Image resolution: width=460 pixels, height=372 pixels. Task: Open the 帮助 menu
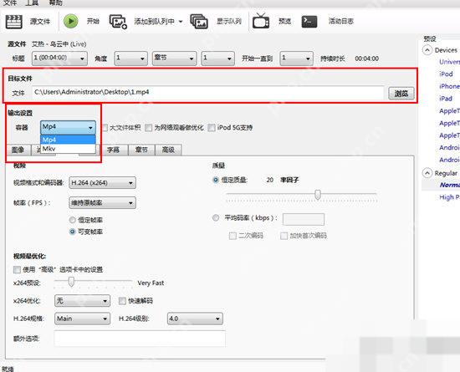pos(55,3)
